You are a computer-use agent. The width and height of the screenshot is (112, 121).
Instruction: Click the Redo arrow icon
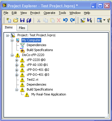(x=72, y=20)
